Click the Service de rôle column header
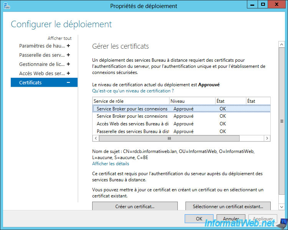 (x=131, y=101)
